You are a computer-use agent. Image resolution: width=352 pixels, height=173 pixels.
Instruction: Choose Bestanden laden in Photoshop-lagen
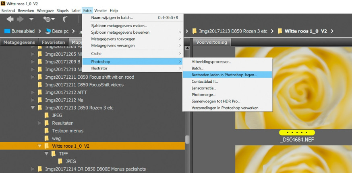pyautogui.click(x=227, y=75)
